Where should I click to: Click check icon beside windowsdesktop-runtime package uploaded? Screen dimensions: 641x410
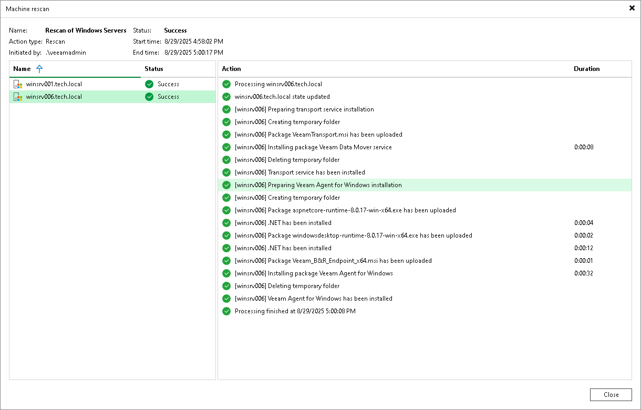point(226,235)
